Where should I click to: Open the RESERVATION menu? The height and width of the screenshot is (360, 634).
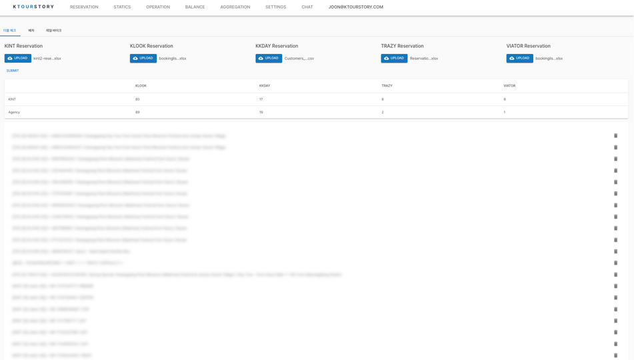click(x=84, y=7)
